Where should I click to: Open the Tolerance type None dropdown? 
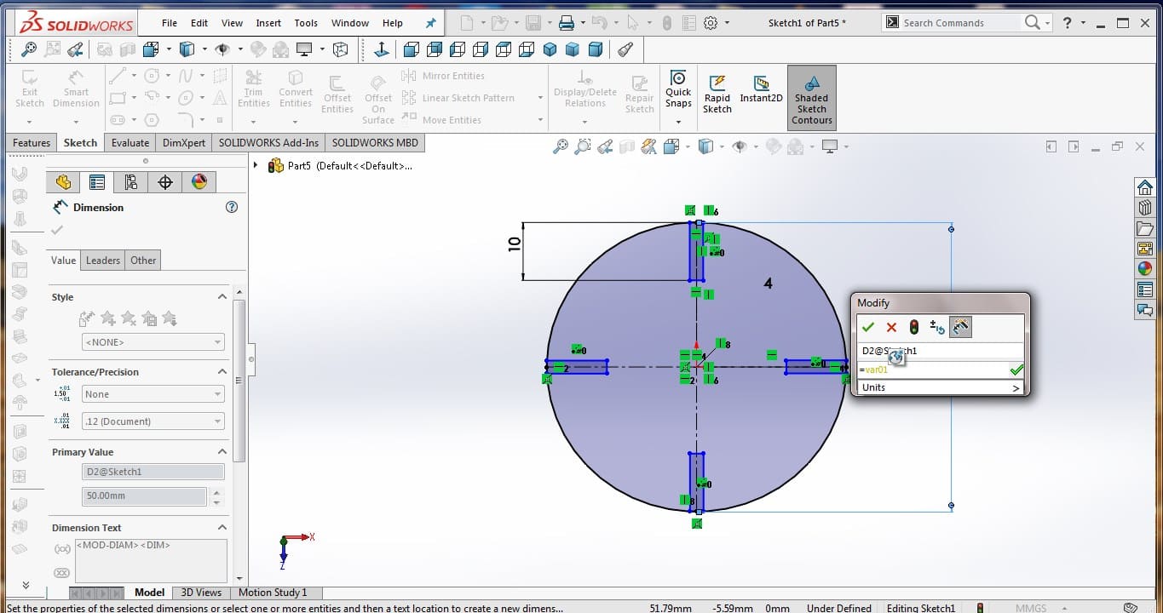(153, 394)
